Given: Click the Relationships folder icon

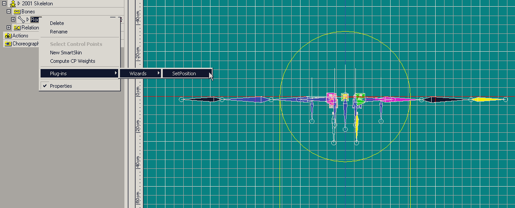Looking at the screenshot, I should pyautogui.click(x=17, y=28).
